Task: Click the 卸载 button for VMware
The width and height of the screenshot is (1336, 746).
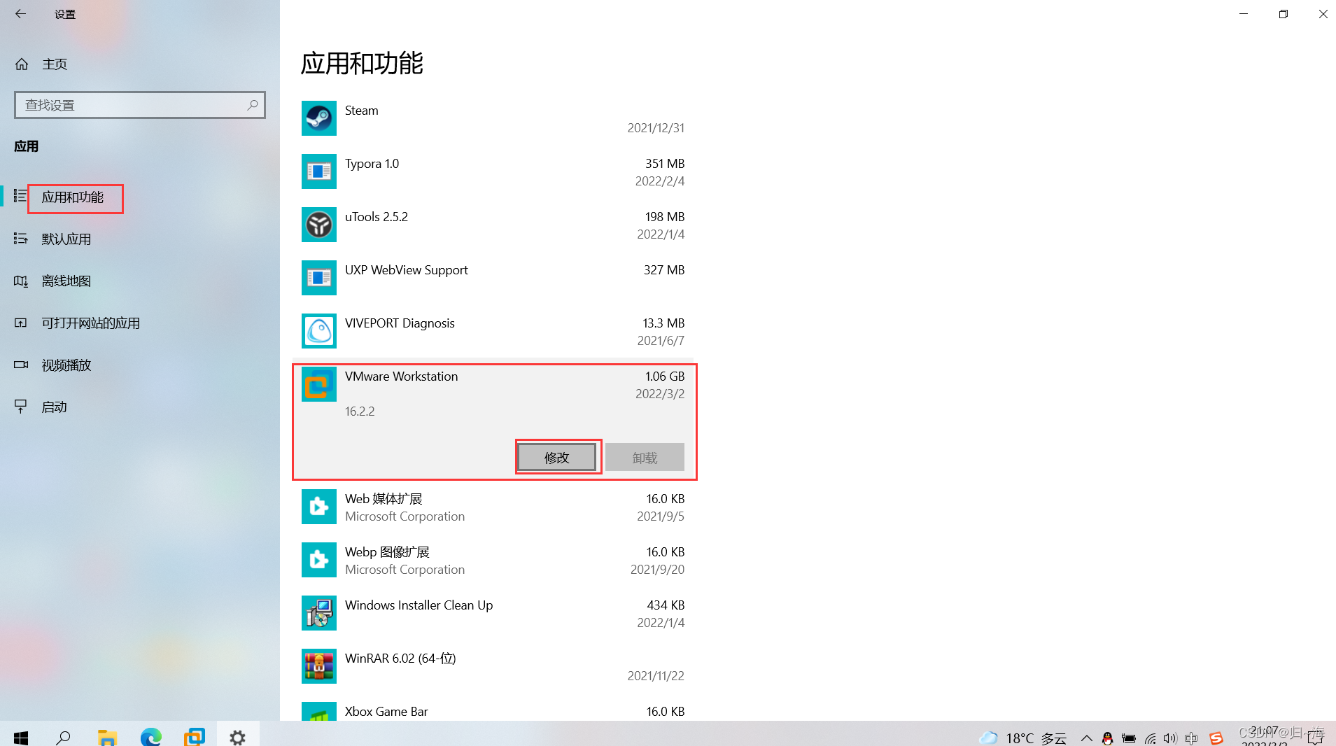Action: 645,458
